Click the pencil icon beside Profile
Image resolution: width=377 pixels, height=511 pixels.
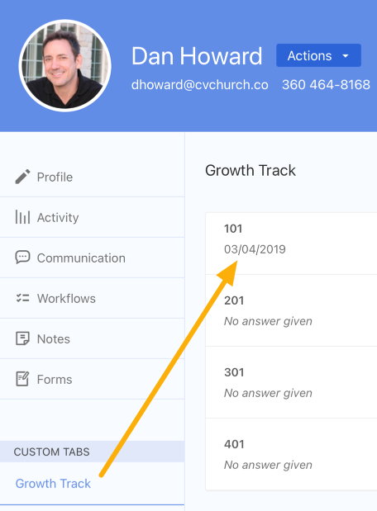click(x=22, y=177)
